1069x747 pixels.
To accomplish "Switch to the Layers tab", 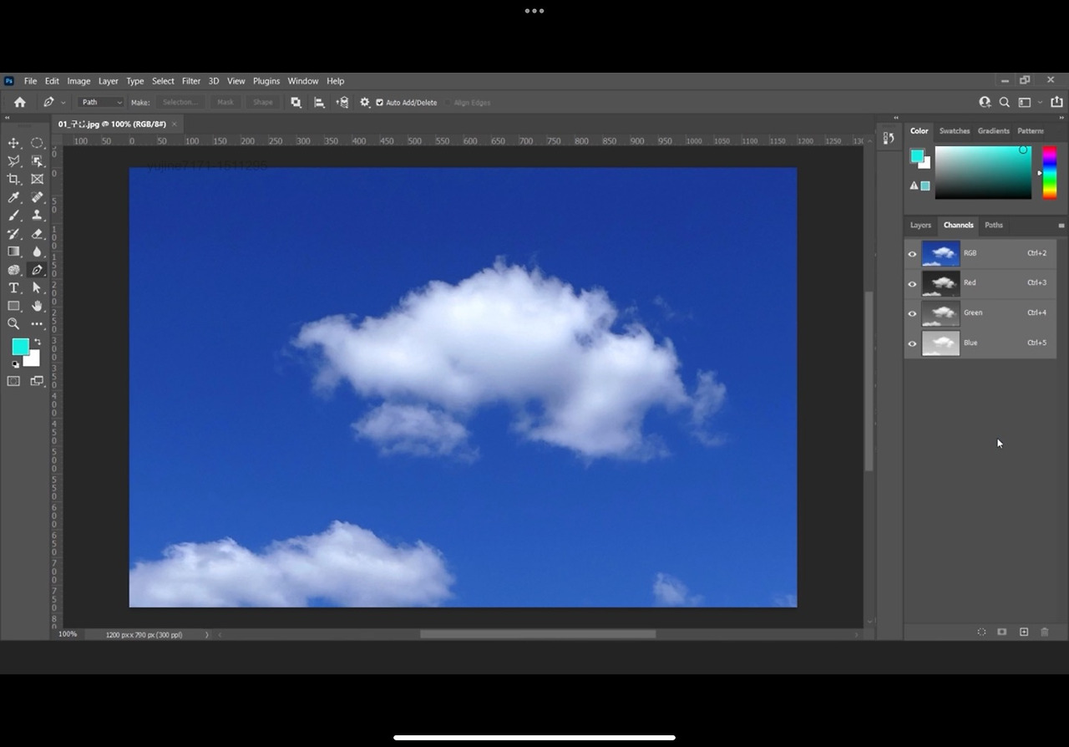I will tap(920, 225).
